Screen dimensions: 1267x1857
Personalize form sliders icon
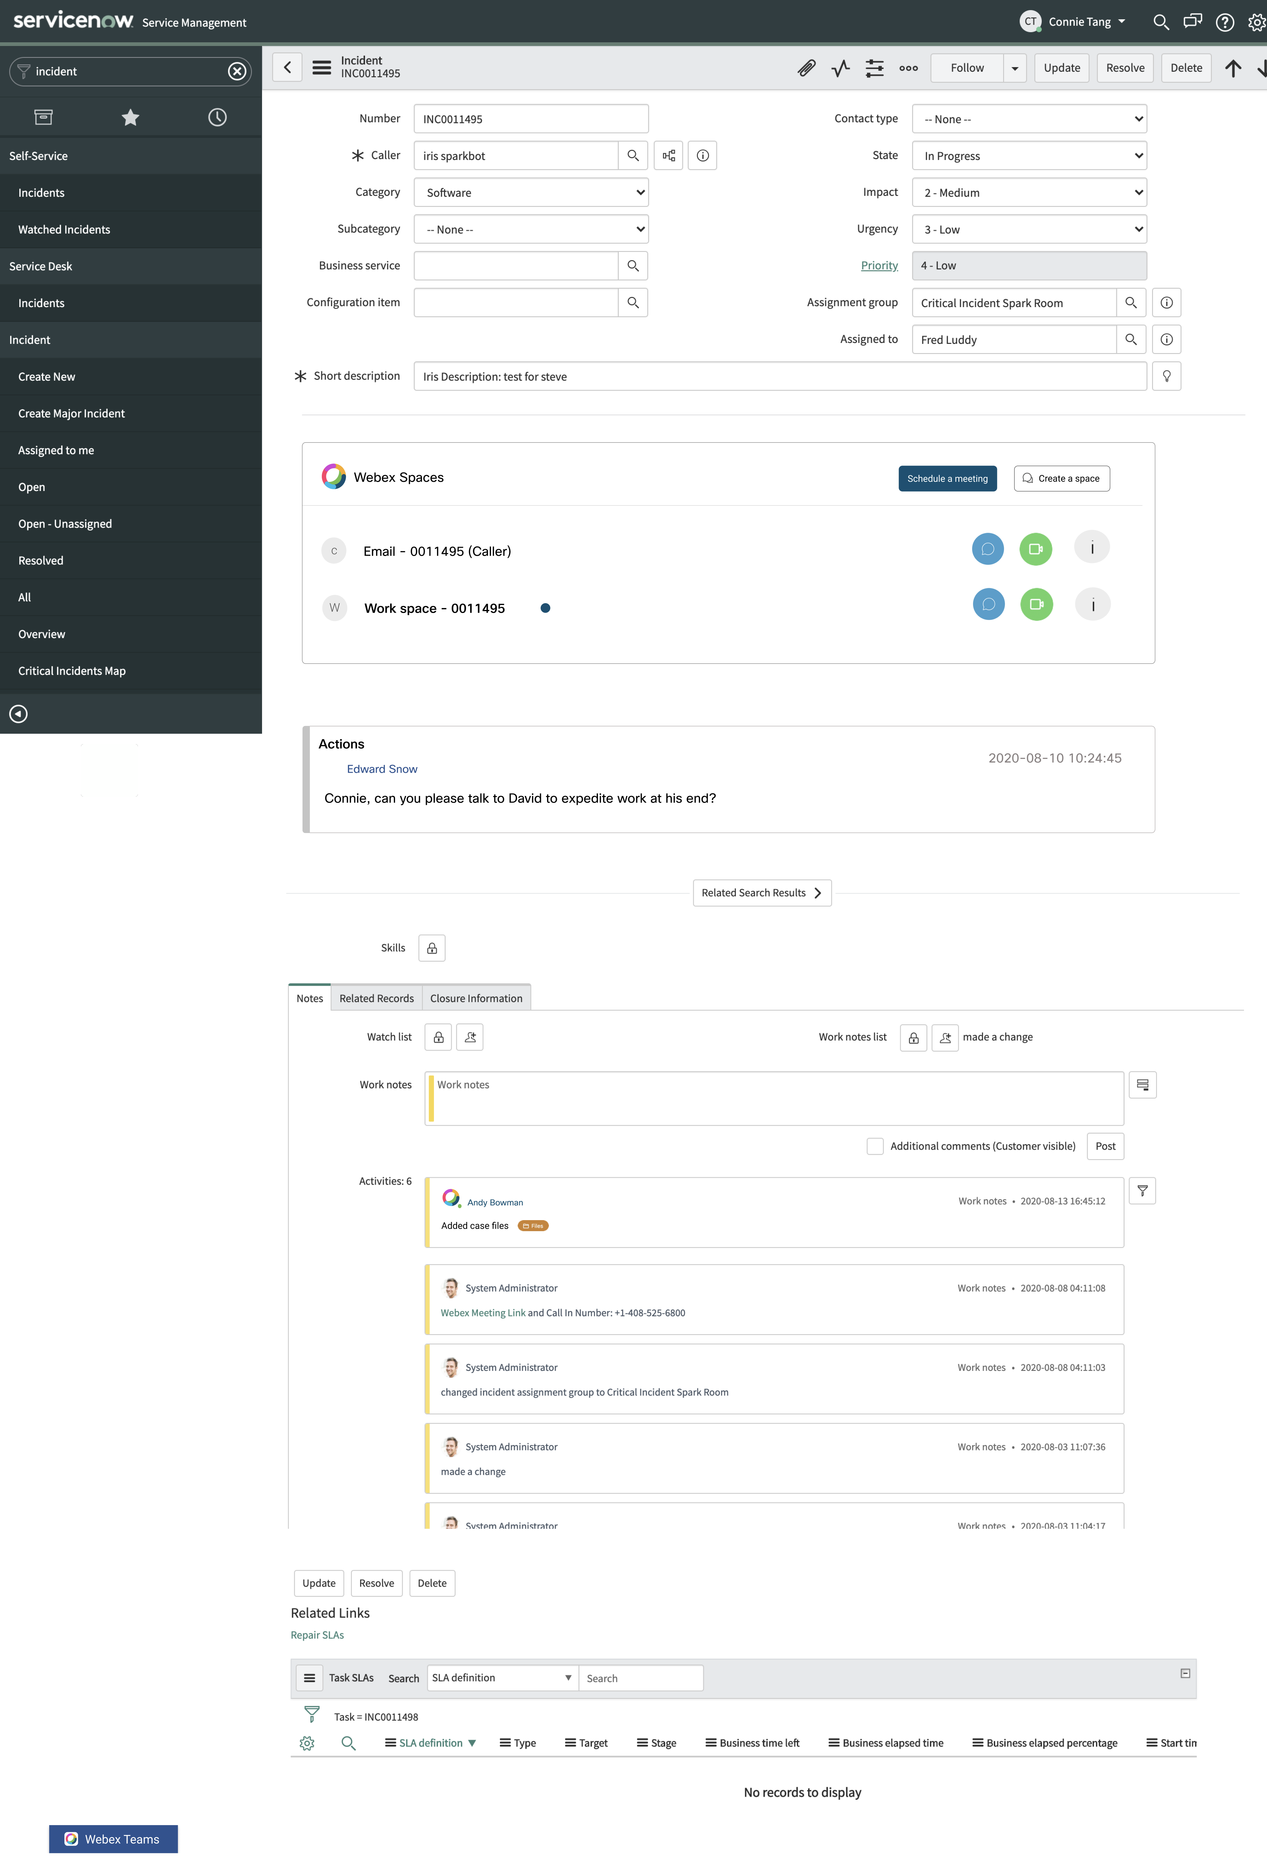pyautogui.click(x=875, y=68)
